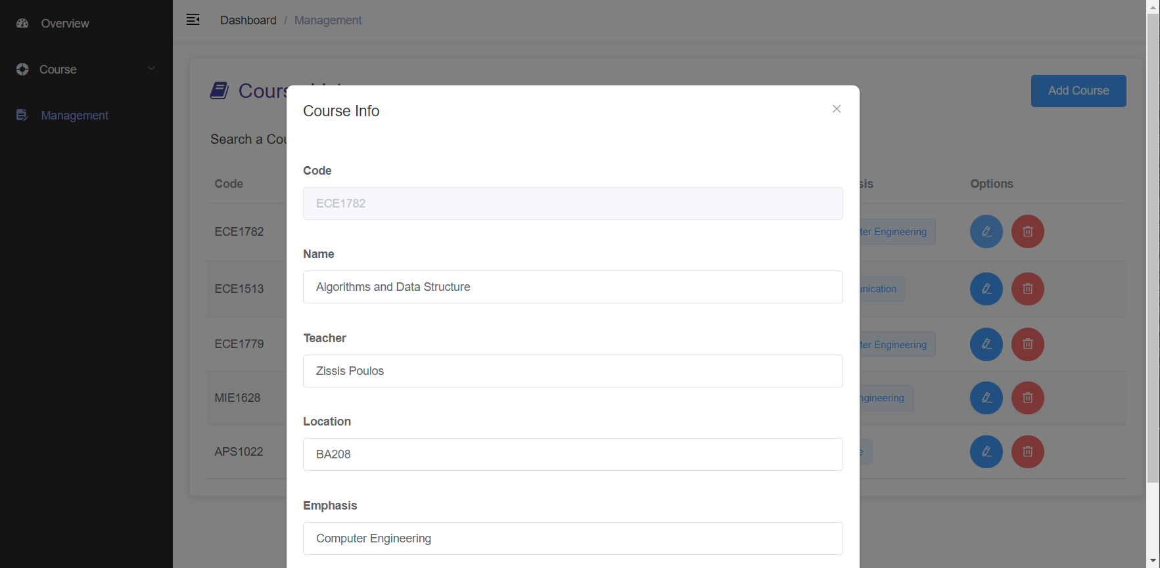The height and width of the screenshot is (568, 1160).
Task: Click the Options column header
Action: pyautogui.click(x=992, y=184)
